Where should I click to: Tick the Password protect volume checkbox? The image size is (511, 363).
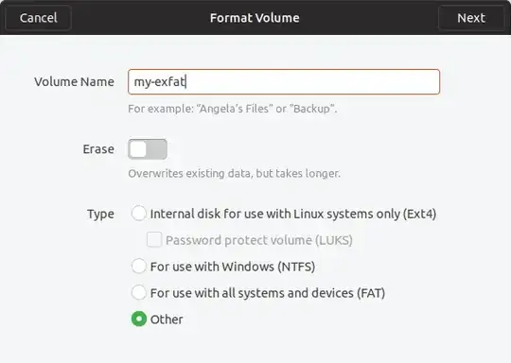point(154,240)
